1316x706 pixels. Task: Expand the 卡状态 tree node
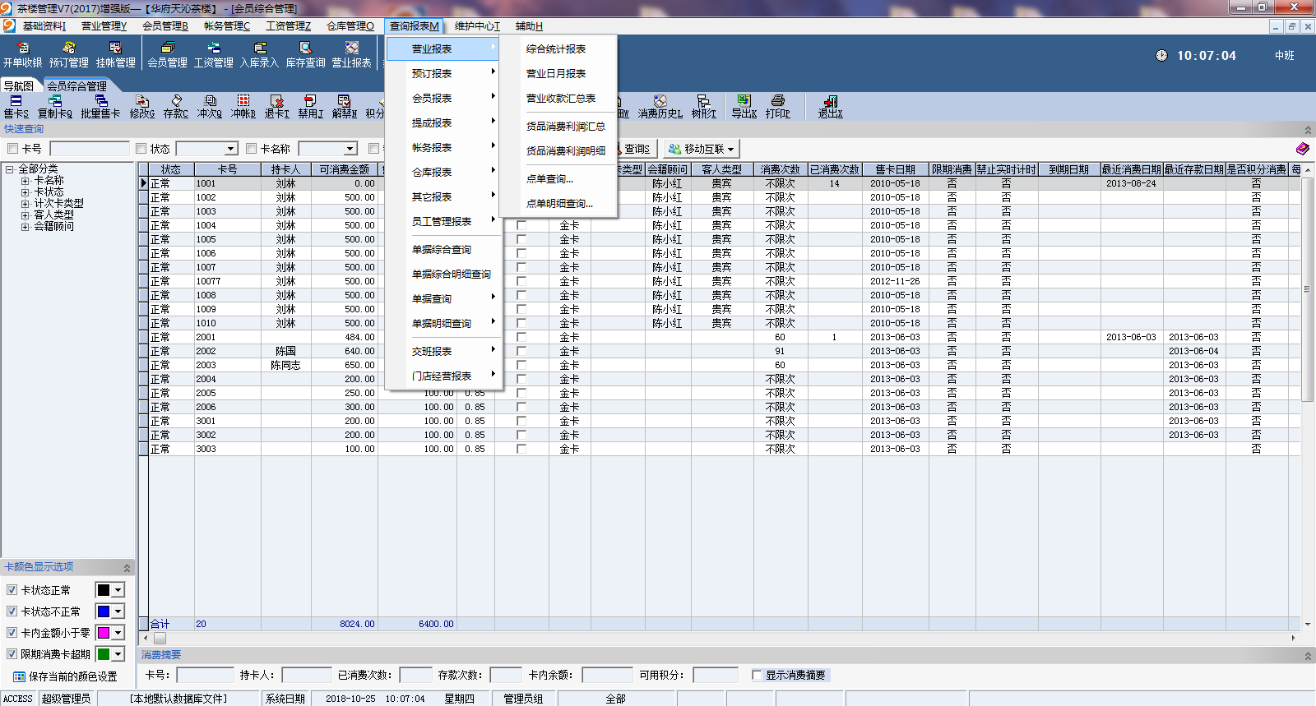25,191
